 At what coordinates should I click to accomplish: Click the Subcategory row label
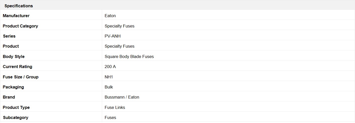coord(16,117)
